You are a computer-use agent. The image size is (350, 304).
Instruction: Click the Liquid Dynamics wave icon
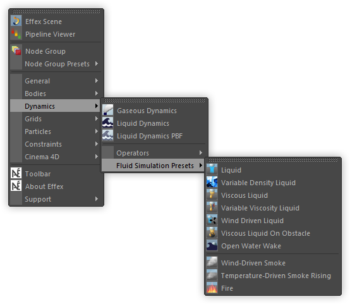pos(107,123)
